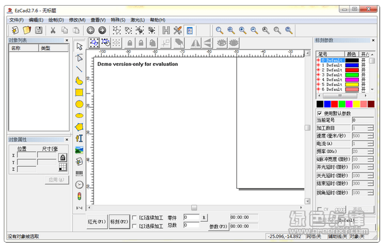Select the circle drawing tool
Image resolution: width=382 pixels, height=247 pixels.
click(x=79, y=104)
